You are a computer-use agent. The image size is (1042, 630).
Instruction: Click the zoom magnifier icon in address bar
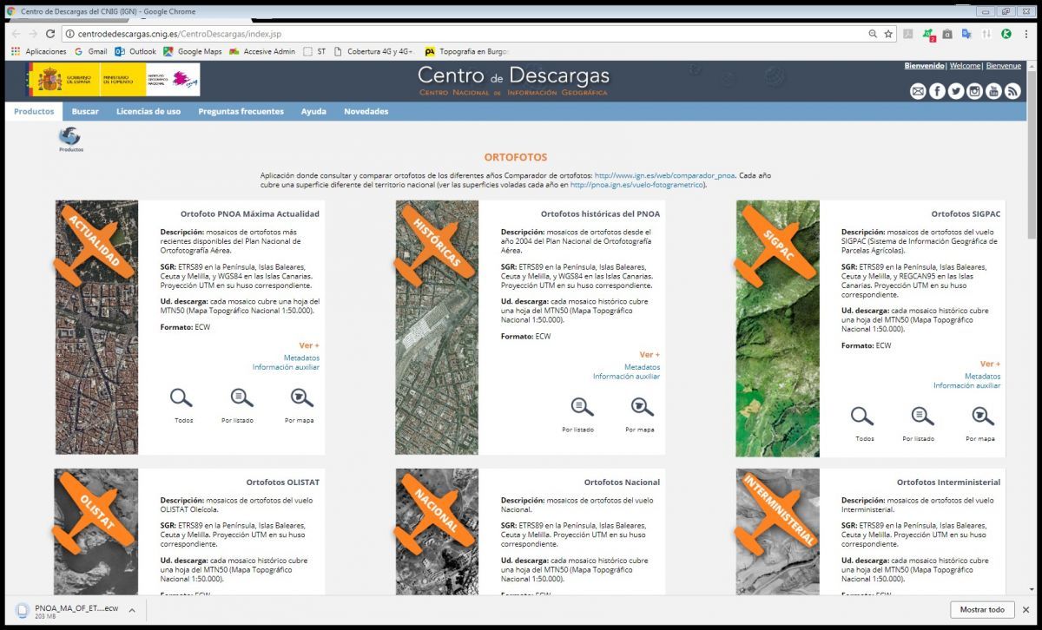pos(873,34)
